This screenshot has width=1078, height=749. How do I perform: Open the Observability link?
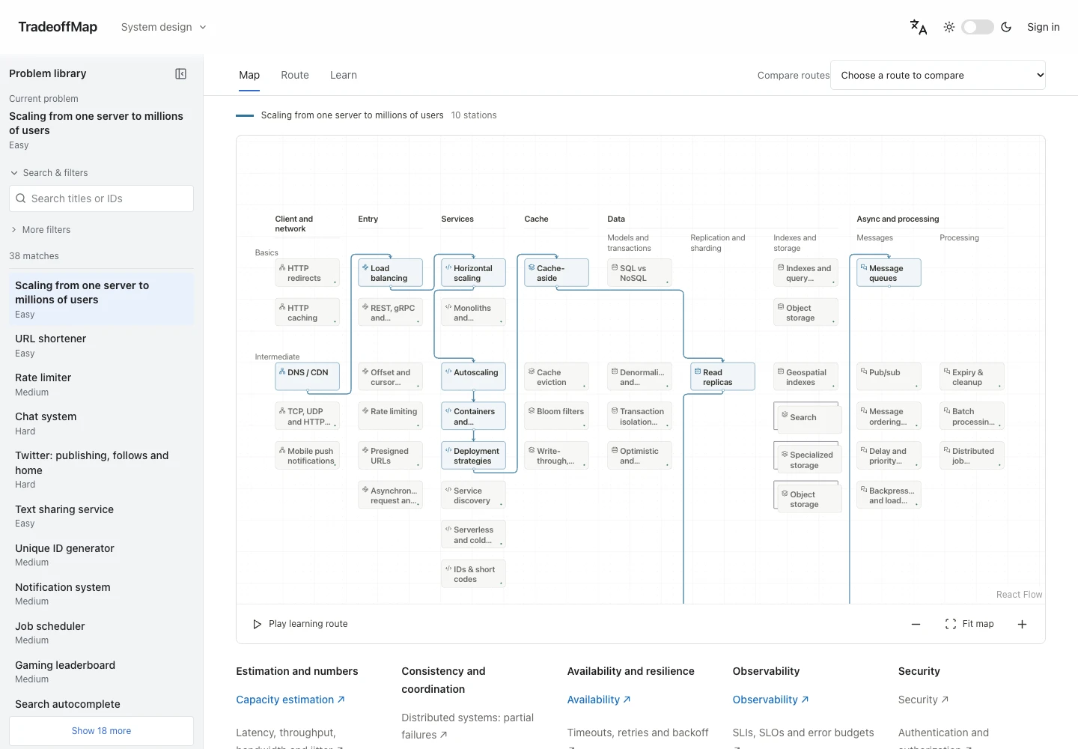click(770, 700)
